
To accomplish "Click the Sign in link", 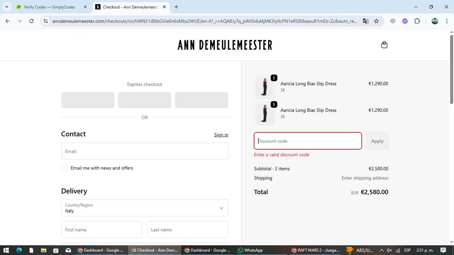I will [221, 135].
